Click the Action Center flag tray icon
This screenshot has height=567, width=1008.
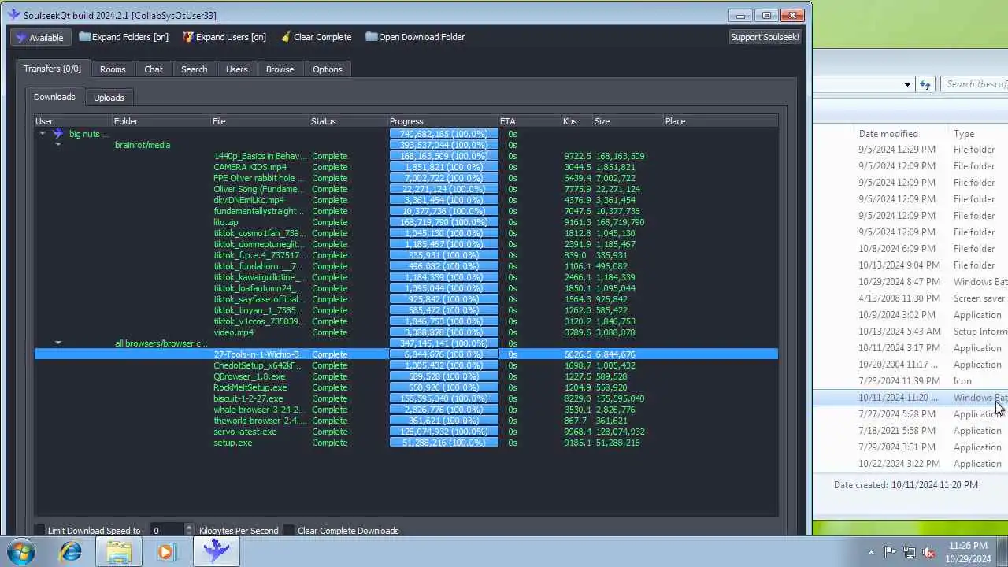click(x=890, y=552)
